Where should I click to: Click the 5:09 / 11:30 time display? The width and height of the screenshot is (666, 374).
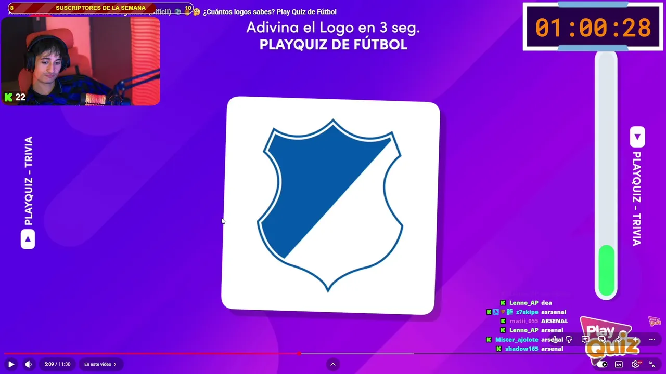pos(57,364)
